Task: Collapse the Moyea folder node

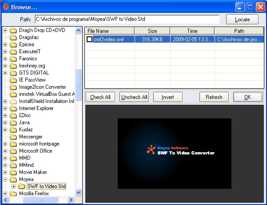Action: pos(5,179)
